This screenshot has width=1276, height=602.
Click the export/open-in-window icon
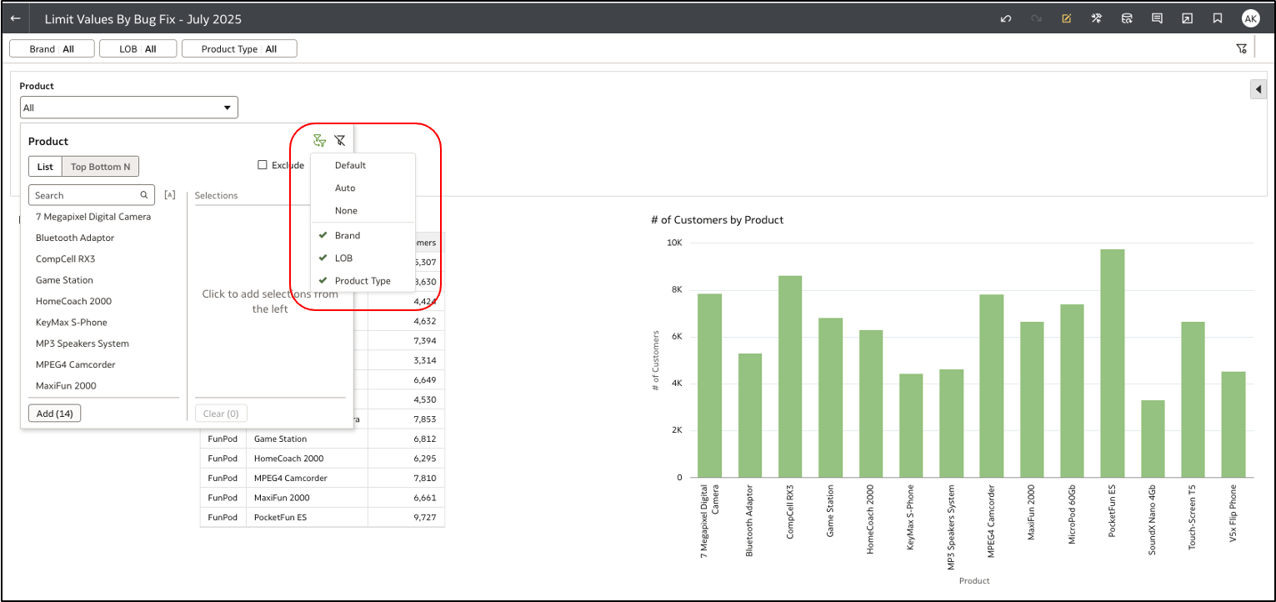[1187, 18]
